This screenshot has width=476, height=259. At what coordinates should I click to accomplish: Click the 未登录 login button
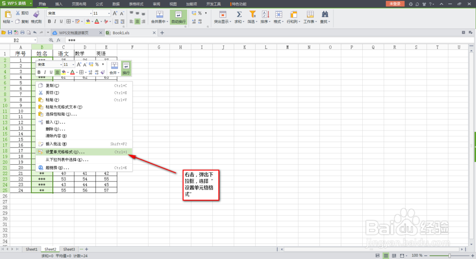click(395, 4)
